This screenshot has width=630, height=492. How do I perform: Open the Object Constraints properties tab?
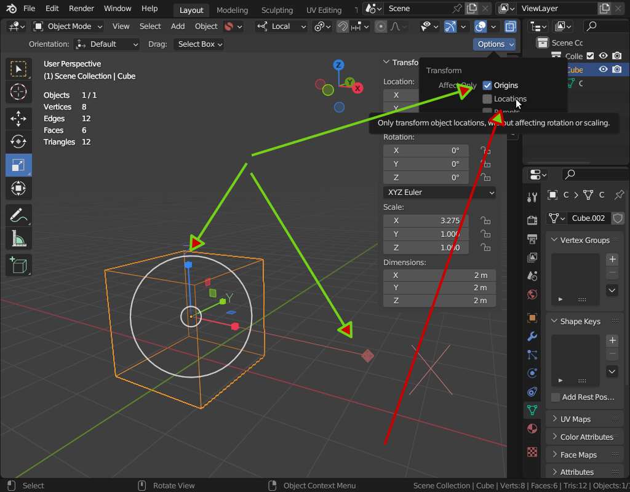(532, 392)
